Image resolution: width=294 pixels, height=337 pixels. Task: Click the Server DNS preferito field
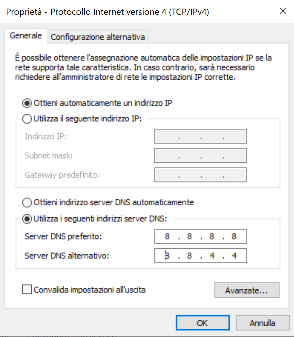[201, 237]
